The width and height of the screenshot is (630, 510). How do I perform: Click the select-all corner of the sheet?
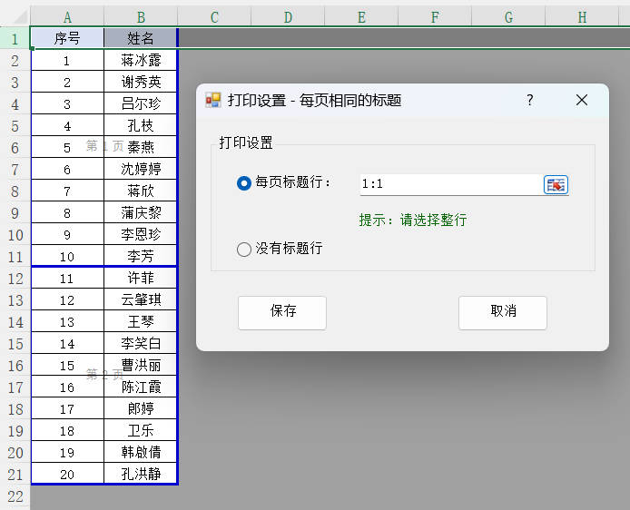[15, 17]
